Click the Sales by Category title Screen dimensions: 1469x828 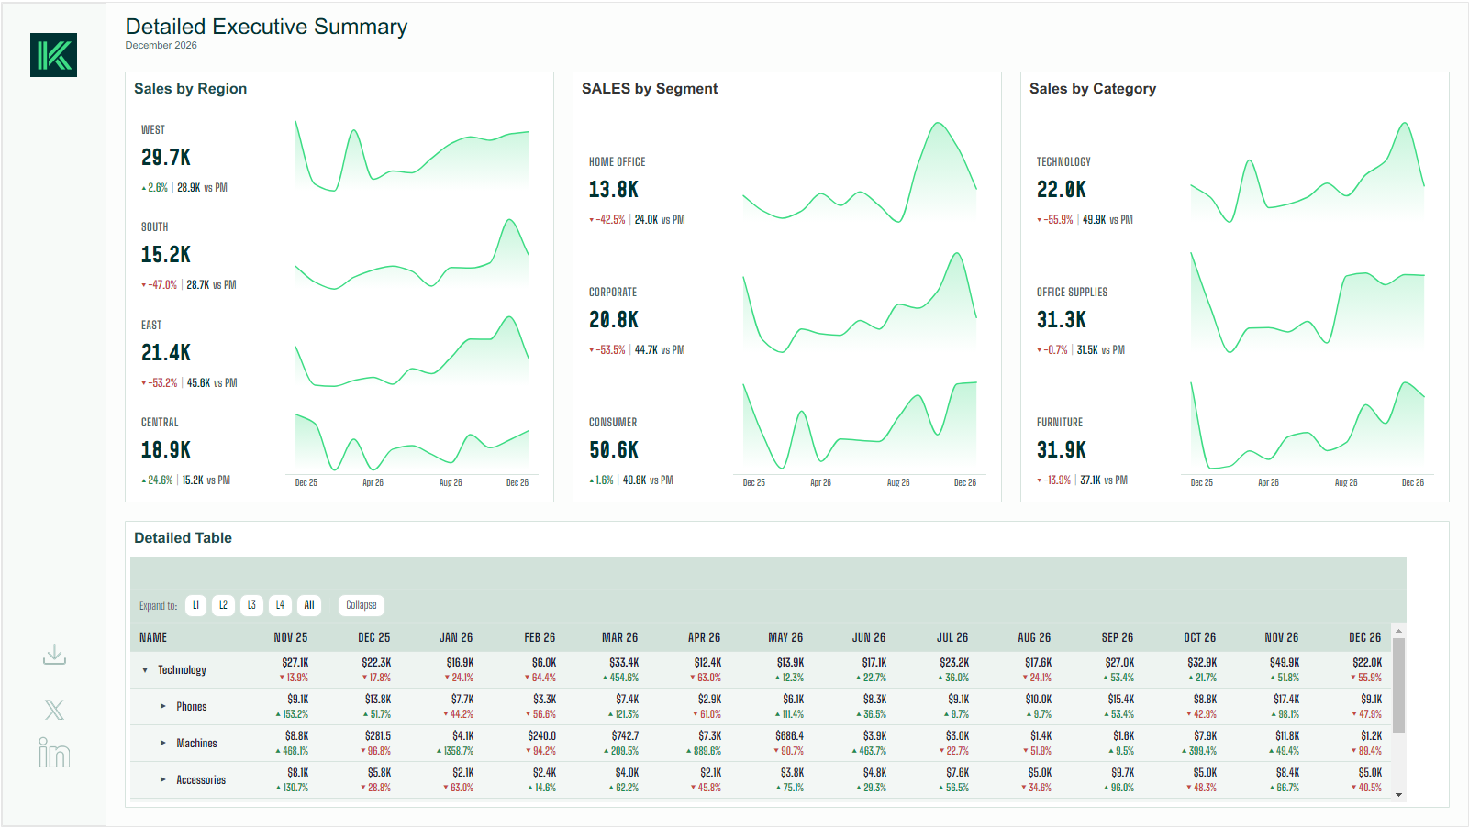click(x=1093, y=89)
